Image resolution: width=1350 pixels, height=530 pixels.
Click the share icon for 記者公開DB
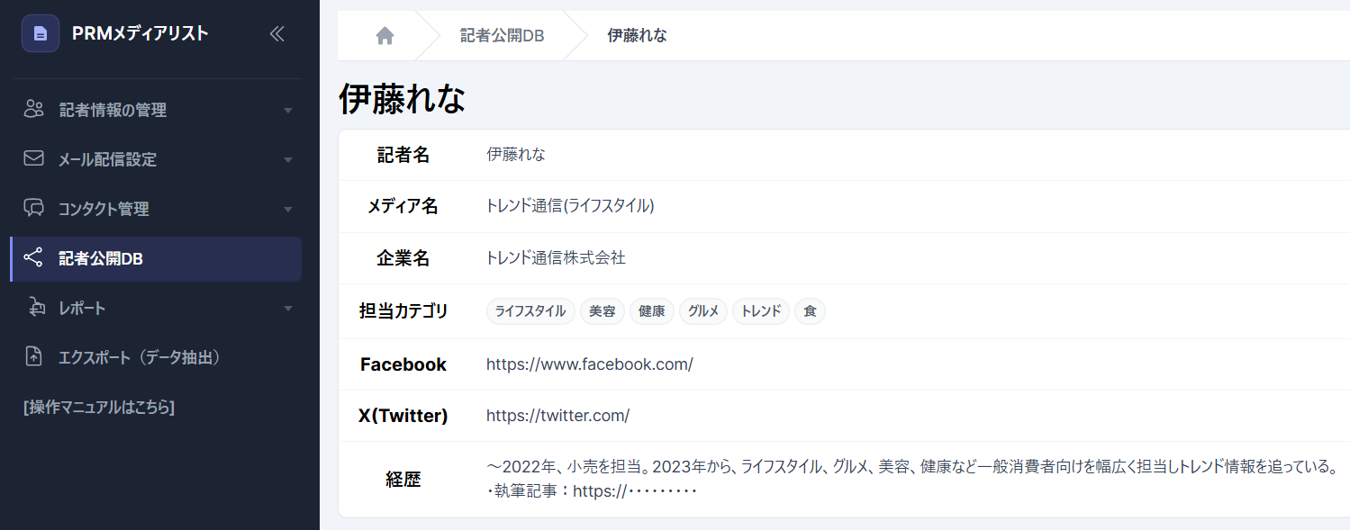click(x=34, y=258)
